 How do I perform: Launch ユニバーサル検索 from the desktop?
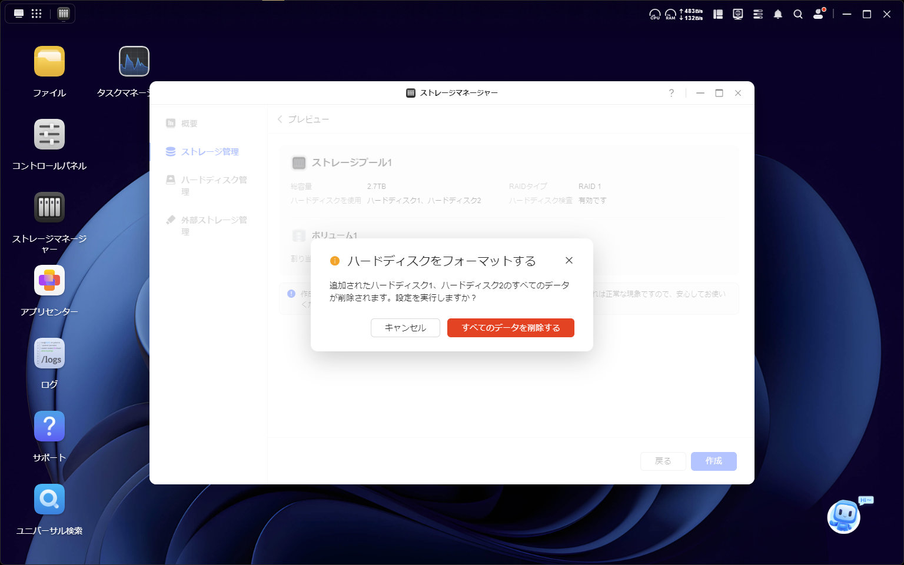(49, 500)
